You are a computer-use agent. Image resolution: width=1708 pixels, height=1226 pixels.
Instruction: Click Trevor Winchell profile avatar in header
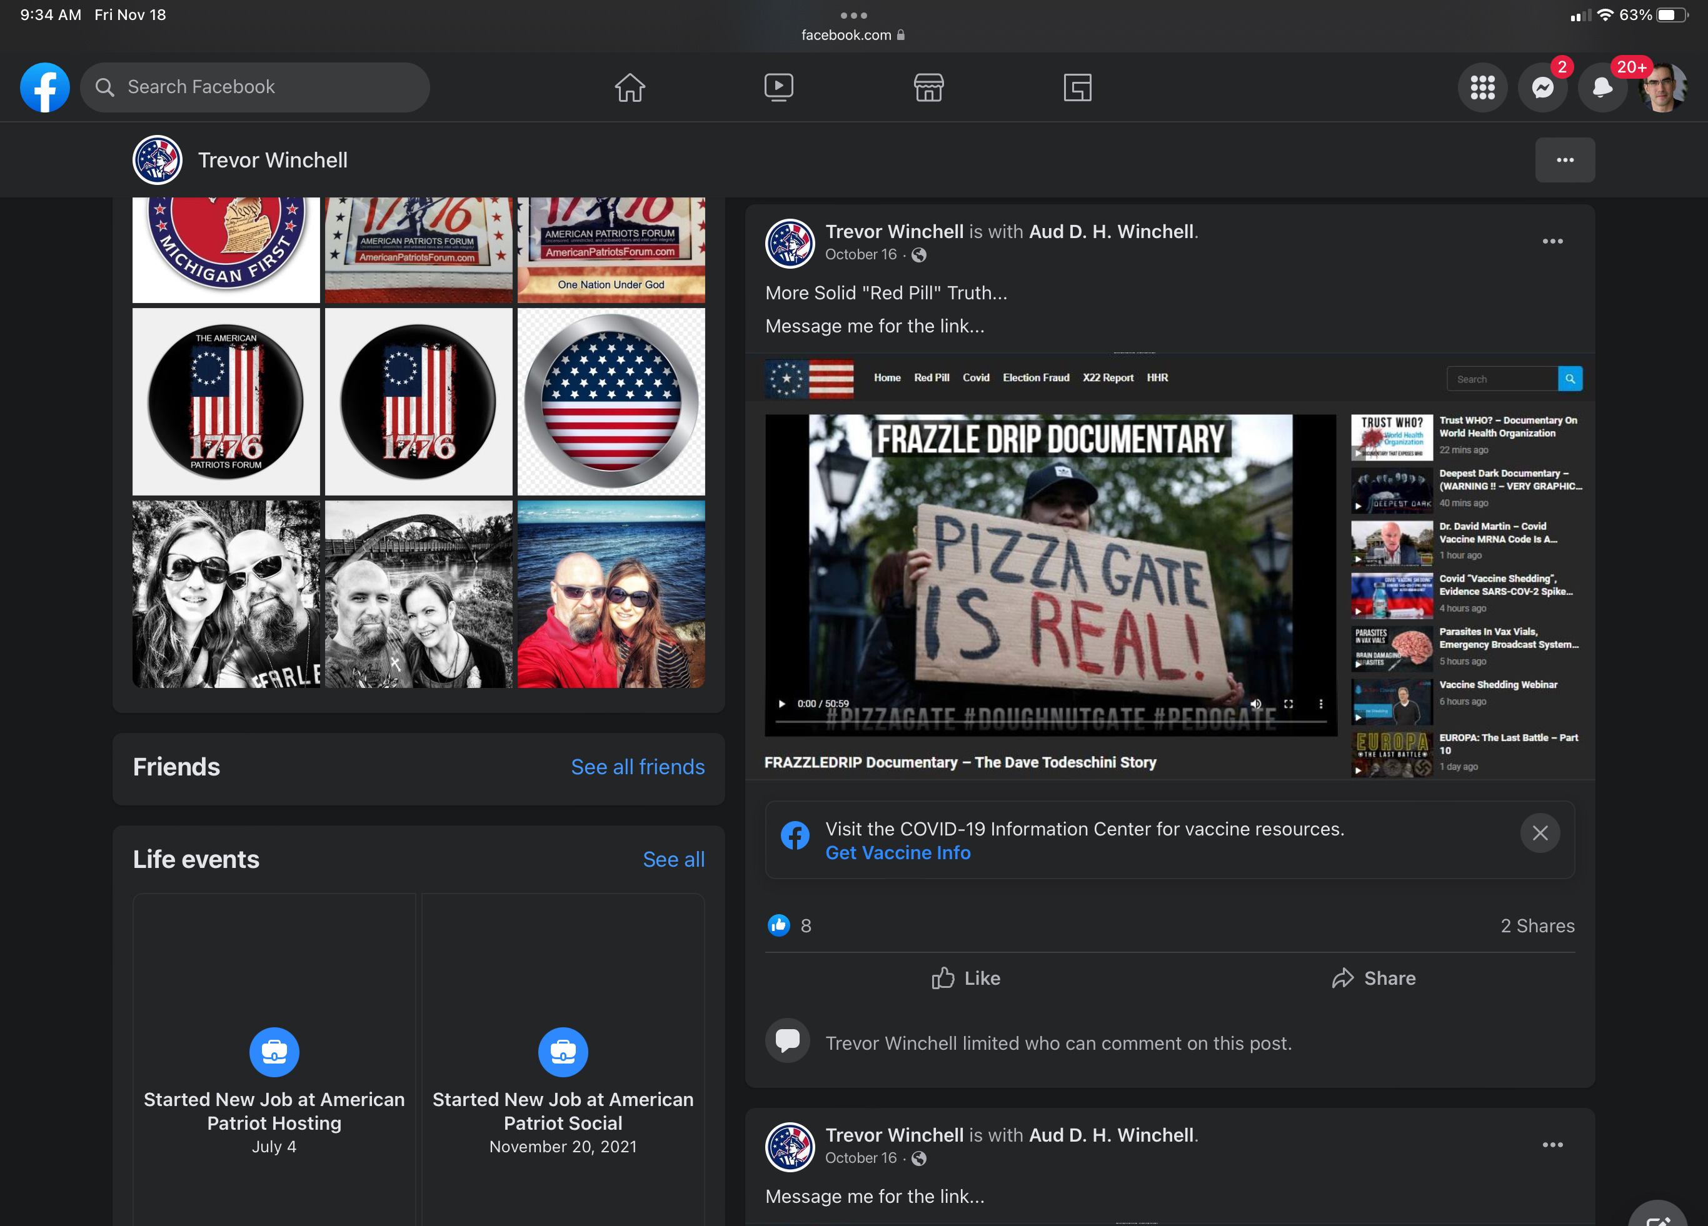coord(158,159)
